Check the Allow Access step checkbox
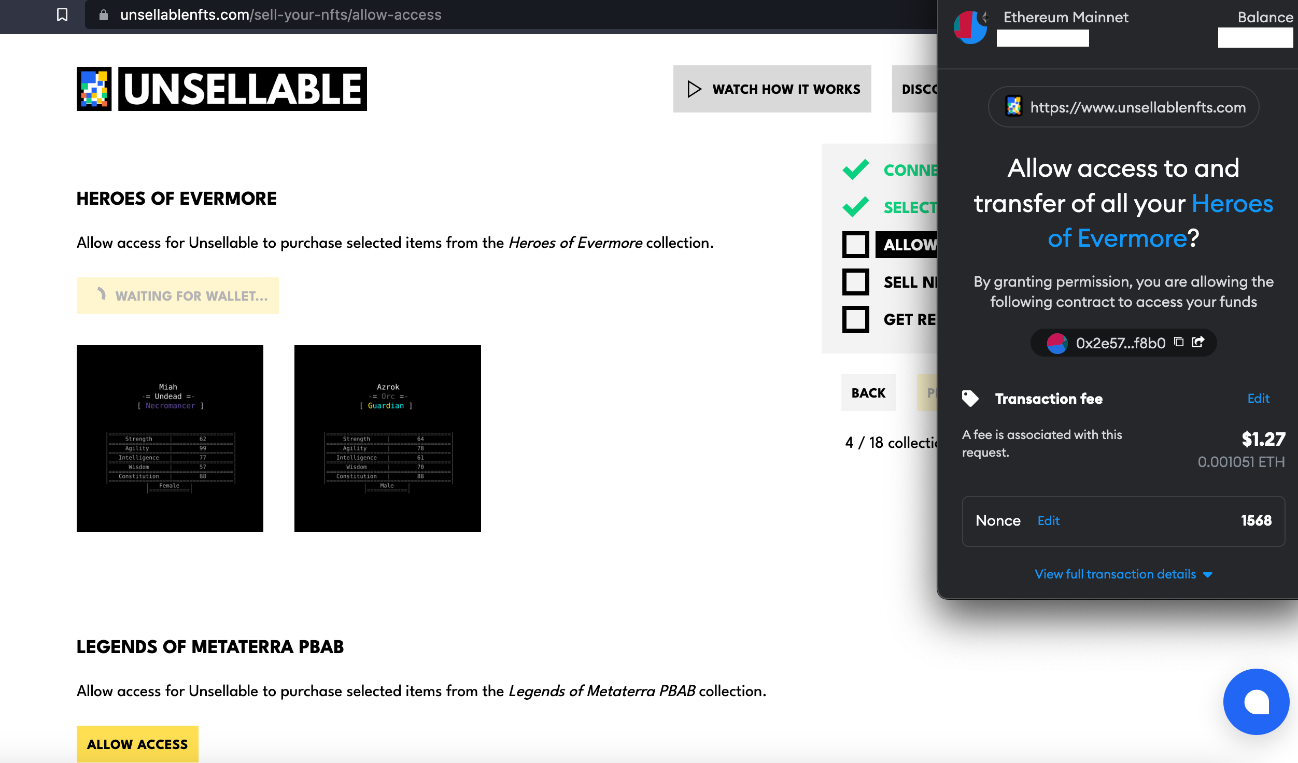Screen dimensions: 1298x763 pos(855,245)
